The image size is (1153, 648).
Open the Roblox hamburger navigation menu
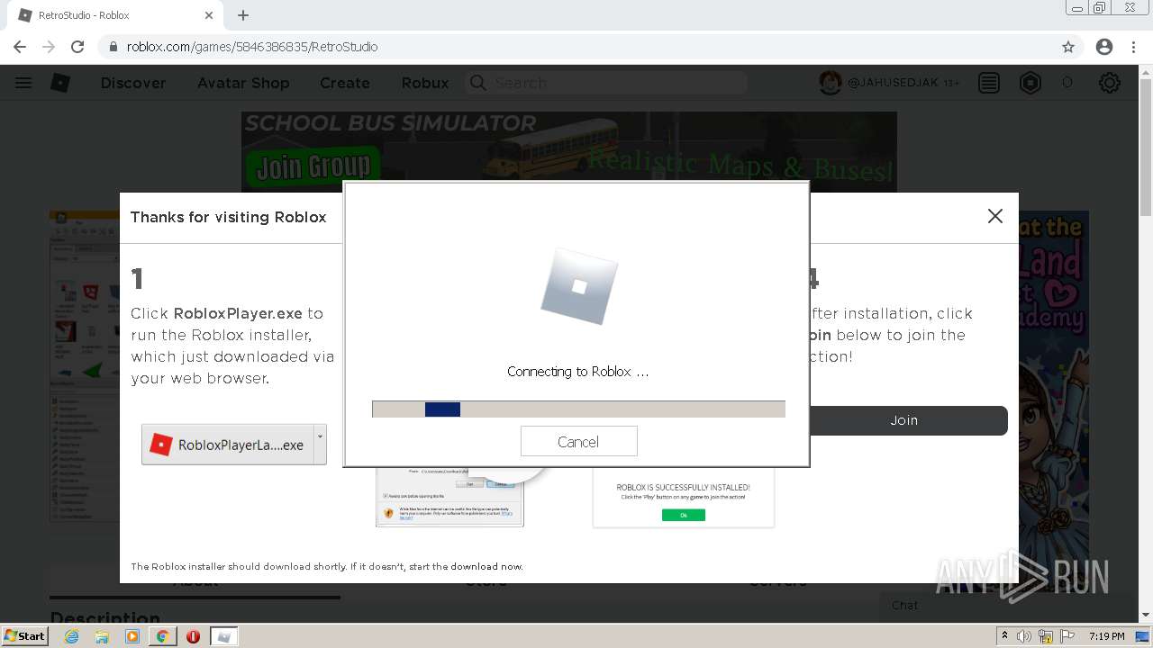23,83
